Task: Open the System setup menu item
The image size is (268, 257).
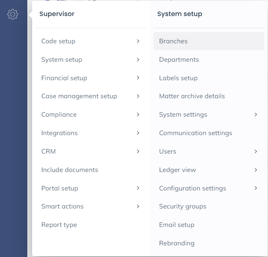Action: point(61,60)
